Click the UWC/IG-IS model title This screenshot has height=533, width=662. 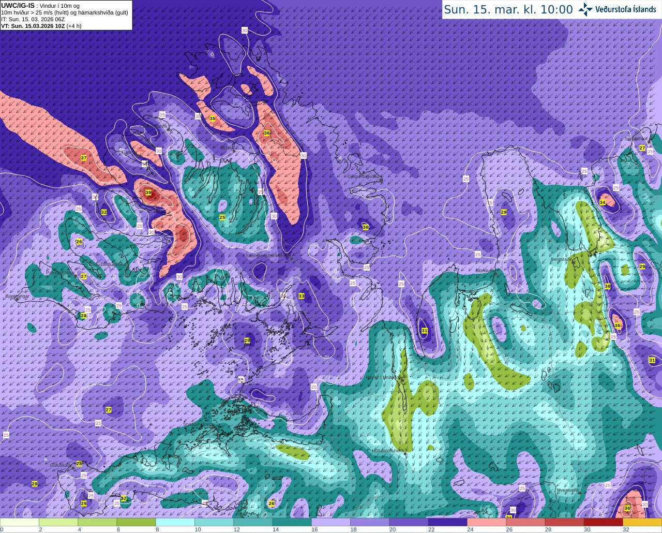coord(18,5)
